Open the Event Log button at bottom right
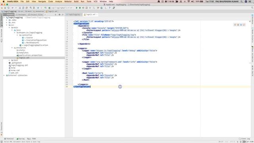Screen dimensions: 254x143 click(x=244, y=139)
